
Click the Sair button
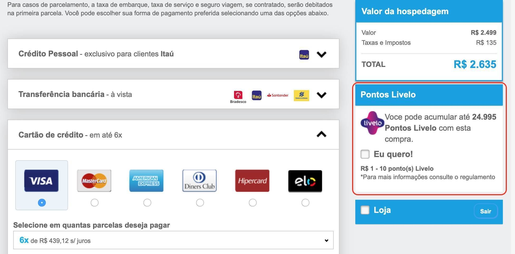pyautogui.click(x=485, y=211)
